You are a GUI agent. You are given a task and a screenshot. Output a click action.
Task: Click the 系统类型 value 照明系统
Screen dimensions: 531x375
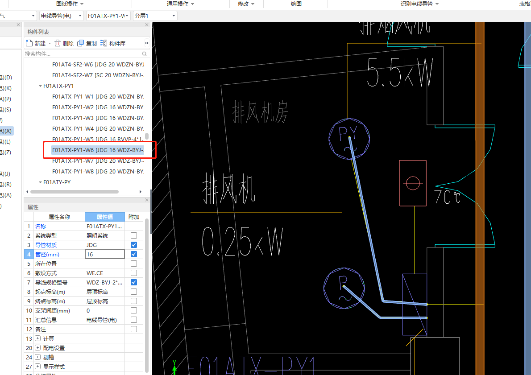tap(105, 235)
